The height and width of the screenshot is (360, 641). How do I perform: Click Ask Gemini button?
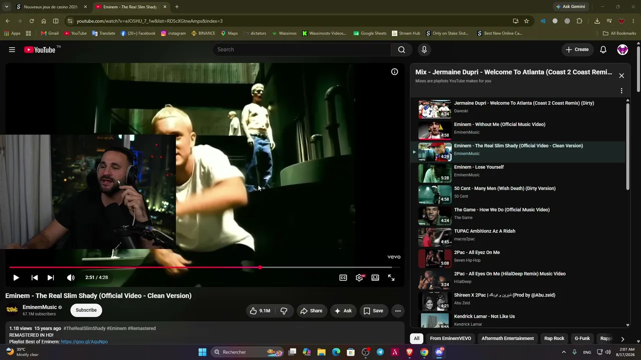tap(570, 7)
